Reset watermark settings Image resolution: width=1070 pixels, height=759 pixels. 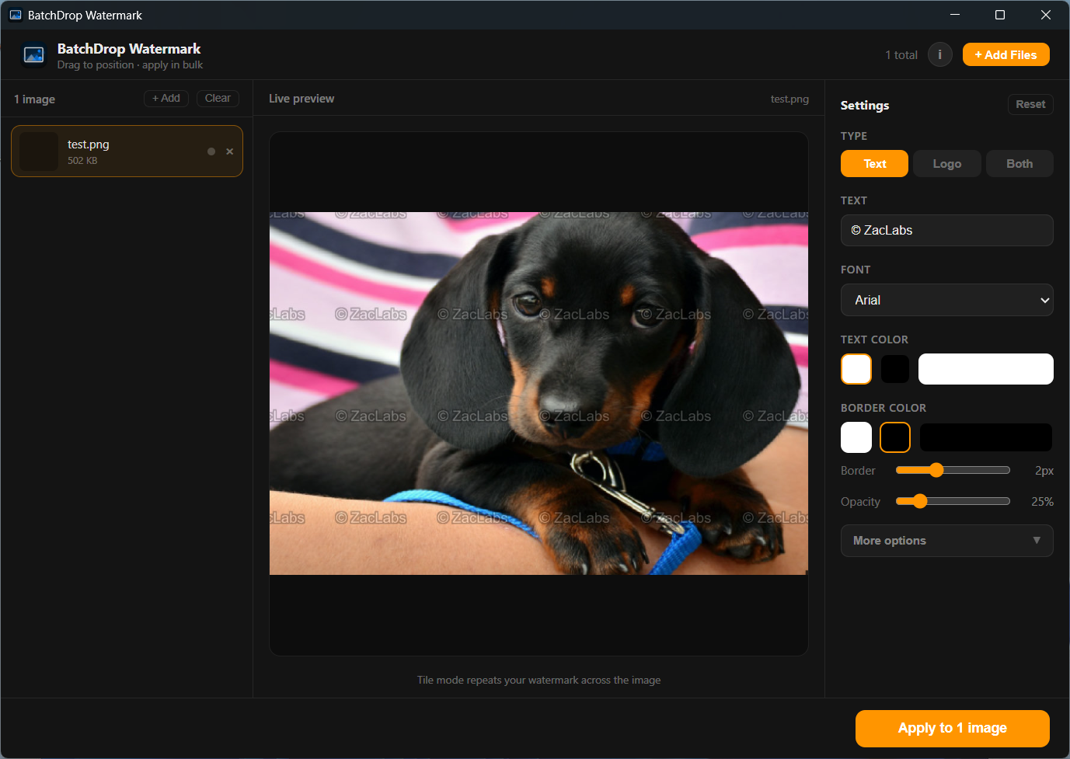pos(1030,104)
